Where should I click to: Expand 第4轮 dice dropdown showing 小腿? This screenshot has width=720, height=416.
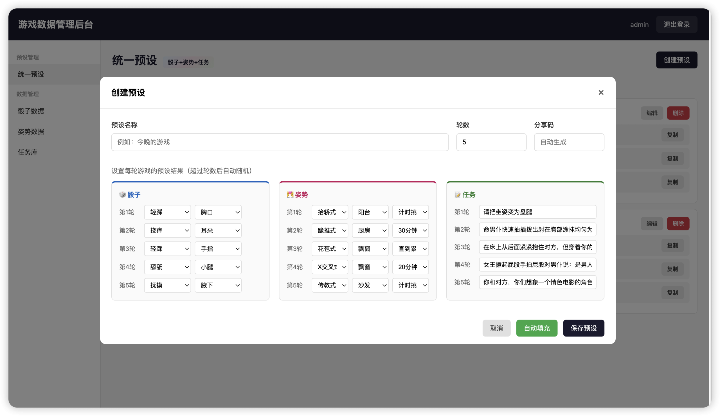[x=218, y=267]
